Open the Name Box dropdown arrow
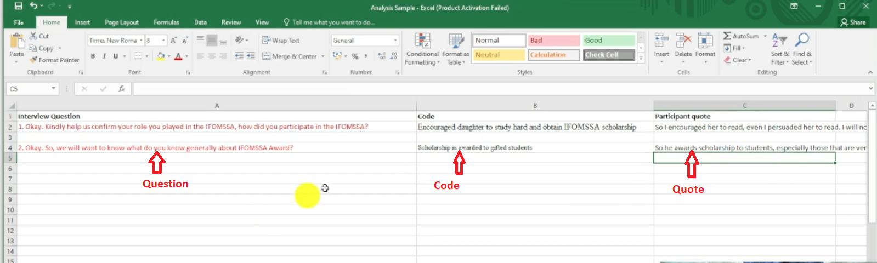Screen dimensions: 877x263 click(x=53, y=88)
